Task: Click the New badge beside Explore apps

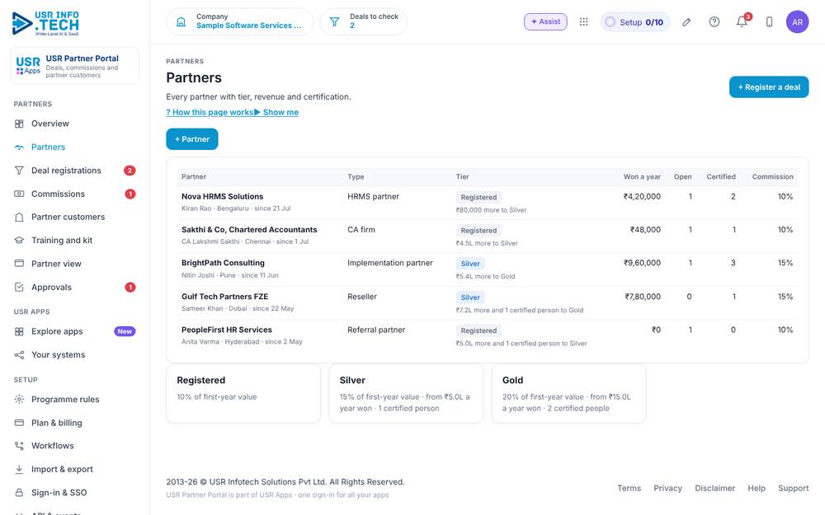Action: (x=125, y=331)
